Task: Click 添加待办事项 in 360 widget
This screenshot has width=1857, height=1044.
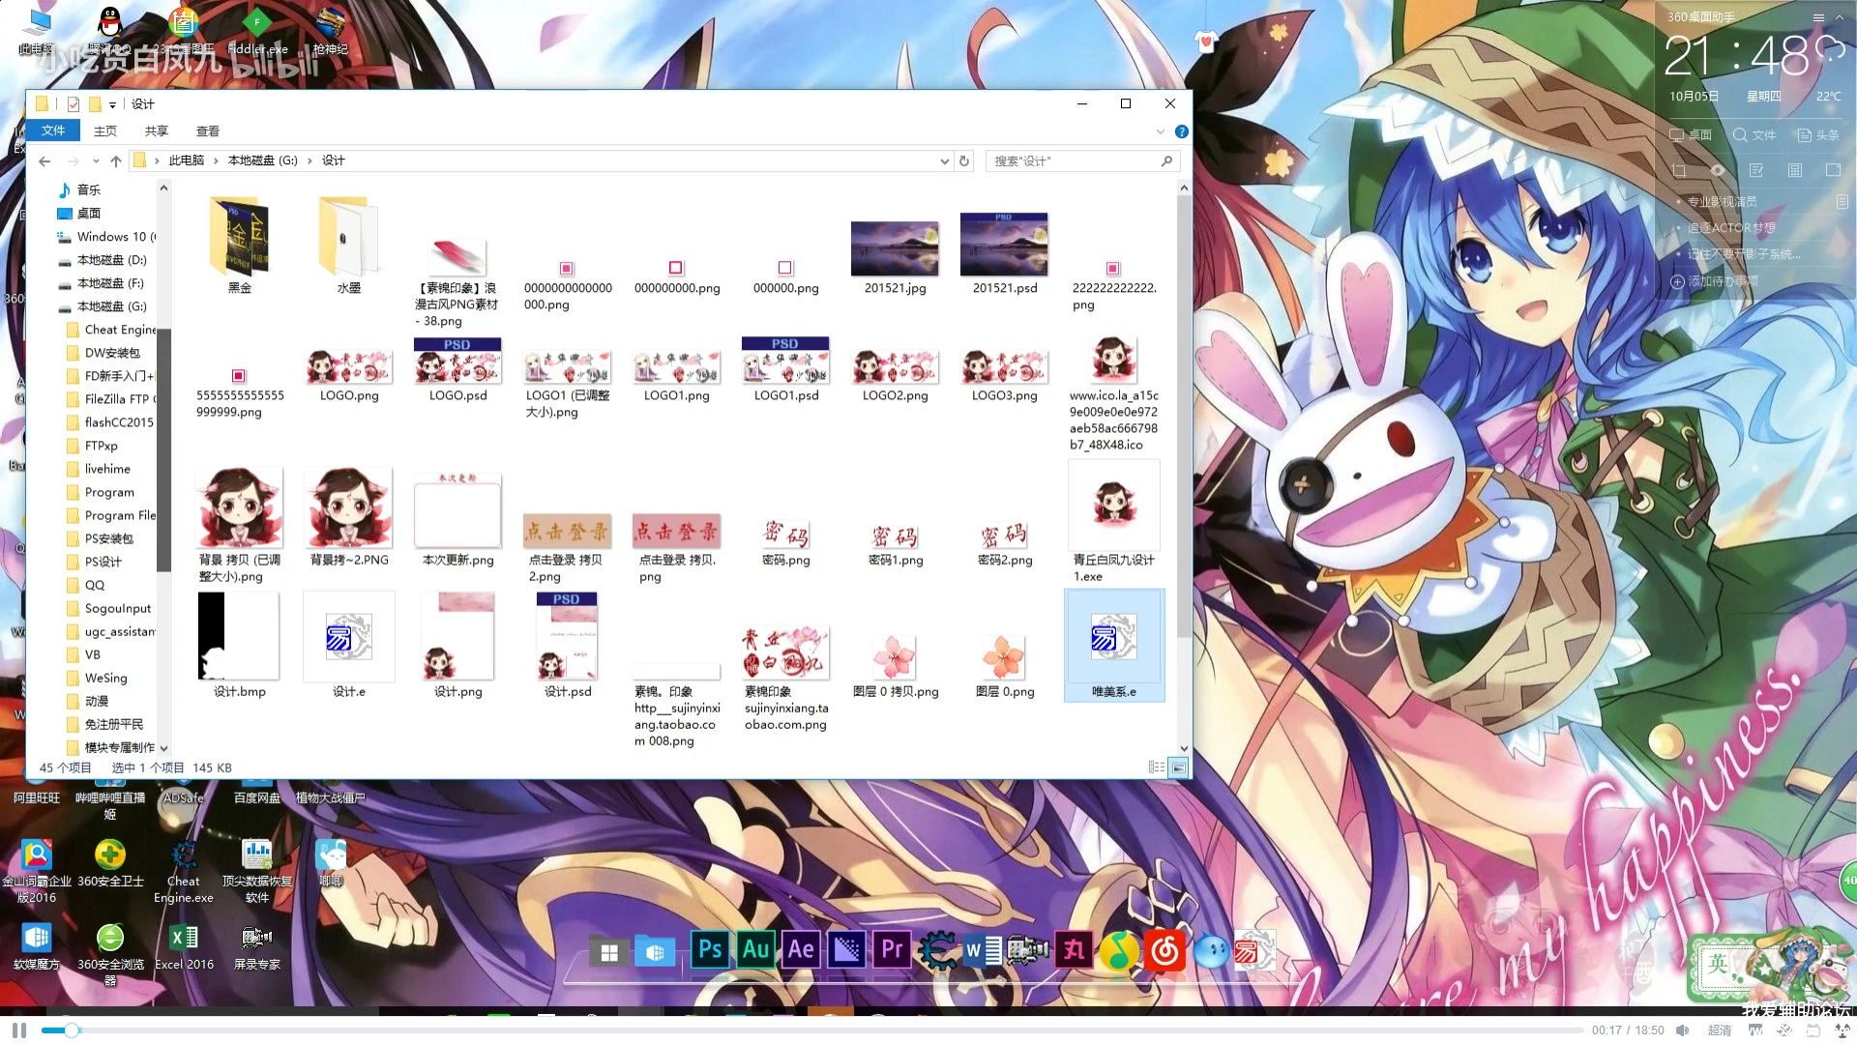Action: coord(1715,281)
